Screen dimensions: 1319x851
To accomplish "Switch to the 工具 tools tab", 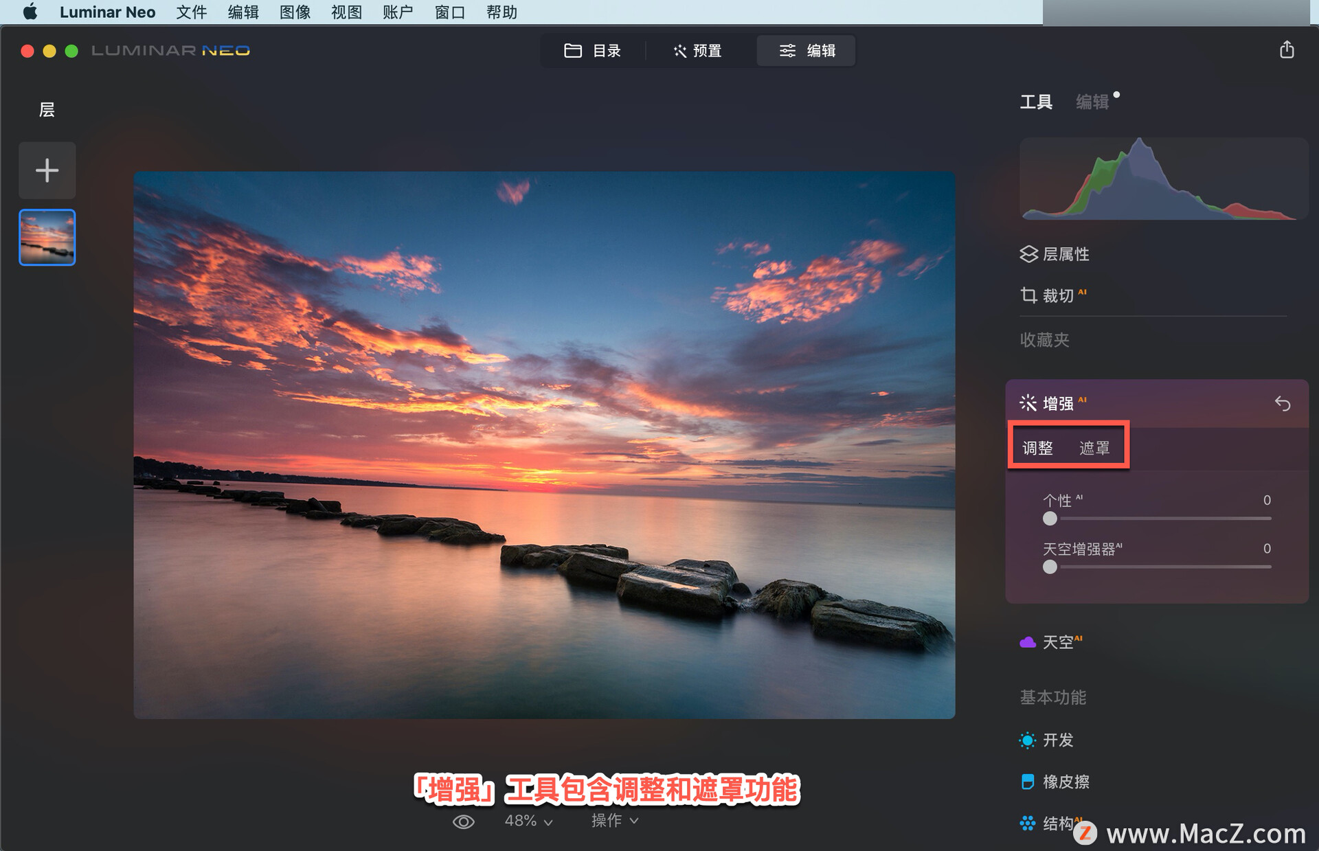I will click(x=1036, y=102).
